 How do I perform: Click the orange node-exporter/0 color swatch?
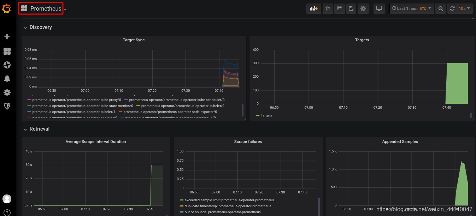click(121, 112)
